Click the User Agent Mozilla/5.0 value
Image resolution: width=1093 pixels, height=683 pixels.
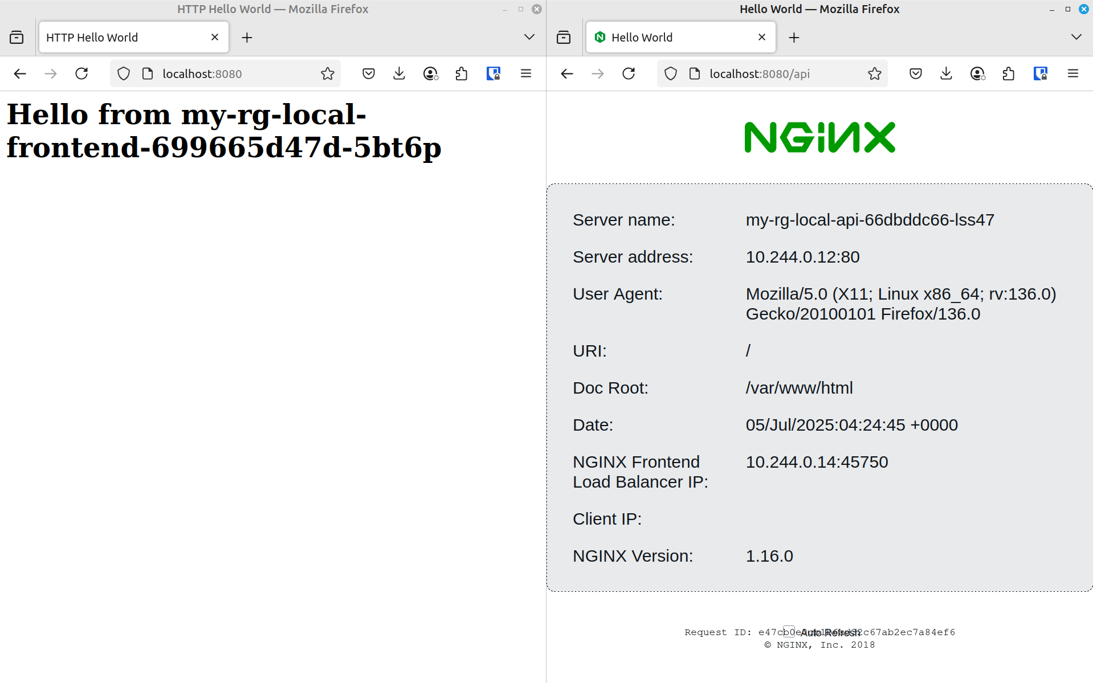tap(900, 304)
